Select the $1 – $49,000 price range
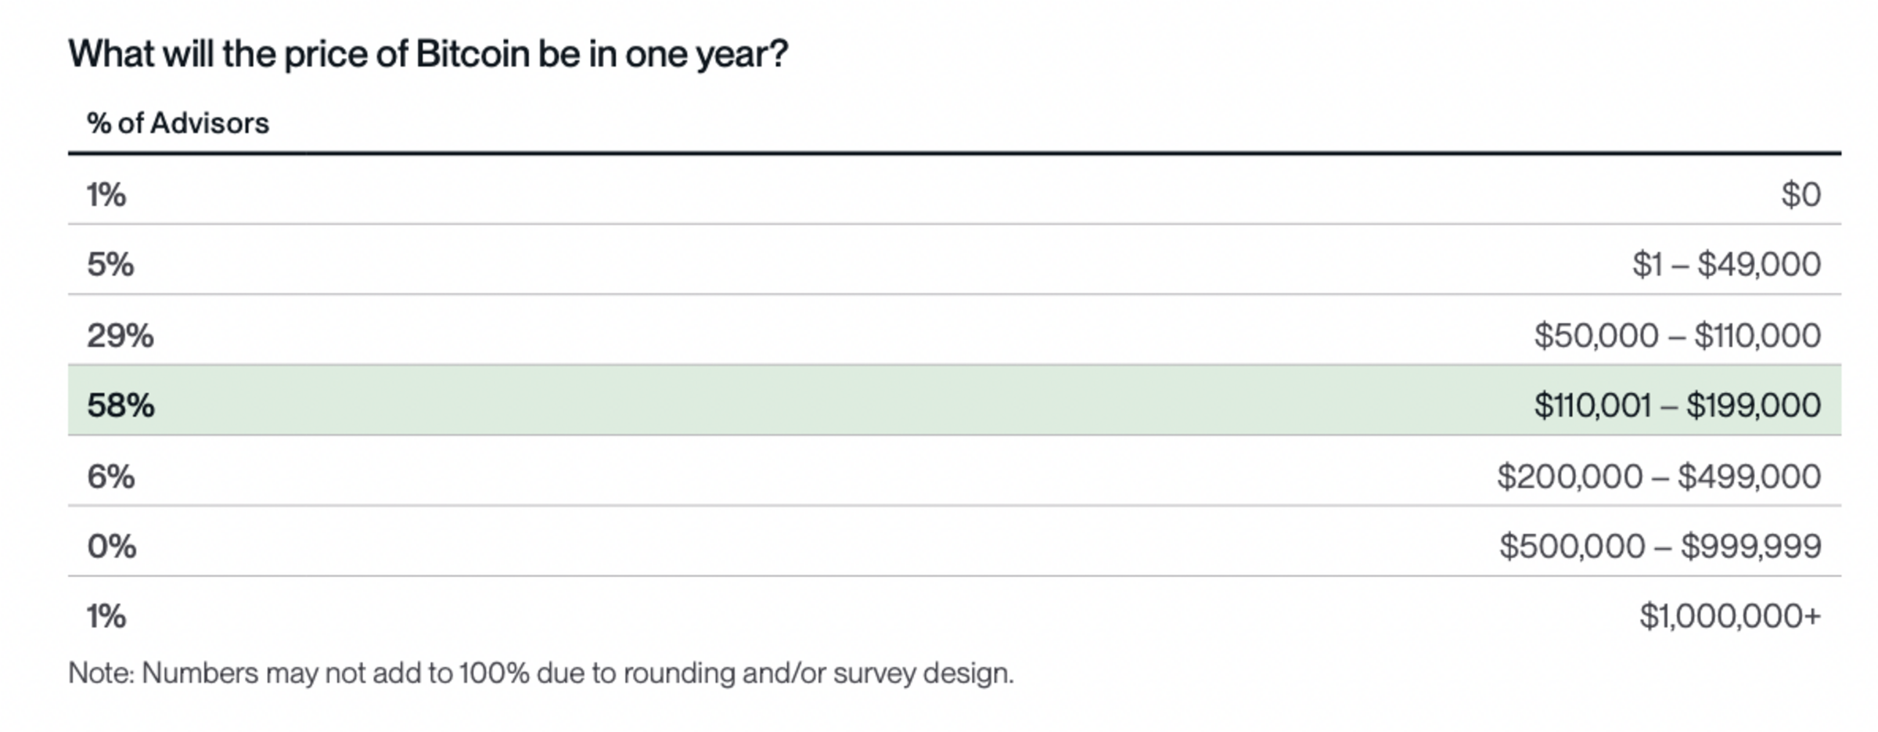The image size is (1878, 732). (x=1726, y=265)
